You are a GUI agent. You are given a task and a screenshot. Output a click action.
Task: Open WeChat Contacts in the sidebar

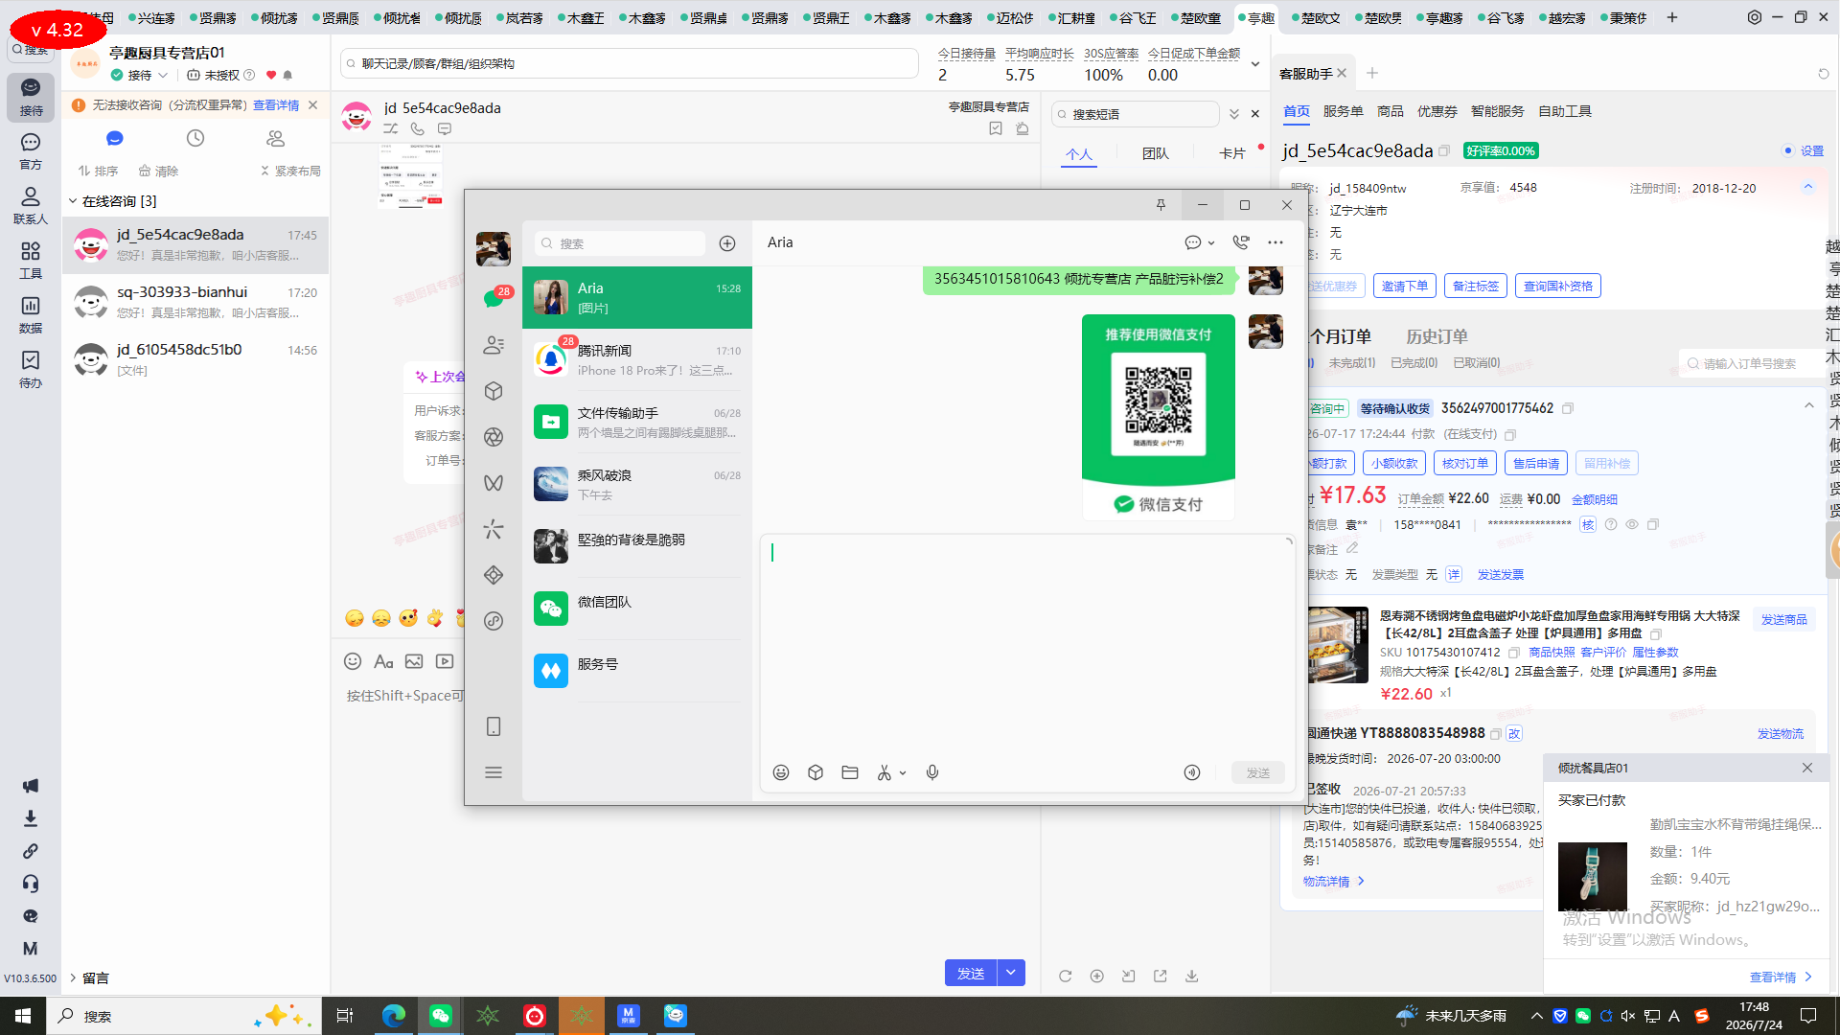click(x=494, y=345)
